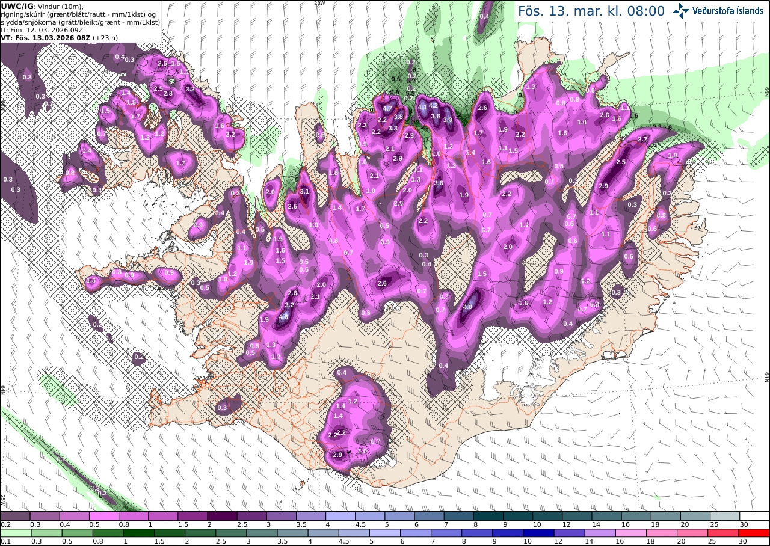Screen dimensions: 770x546
Task: Click the Veðurstofa Íslands logo
Action: (x=718, y=10)
